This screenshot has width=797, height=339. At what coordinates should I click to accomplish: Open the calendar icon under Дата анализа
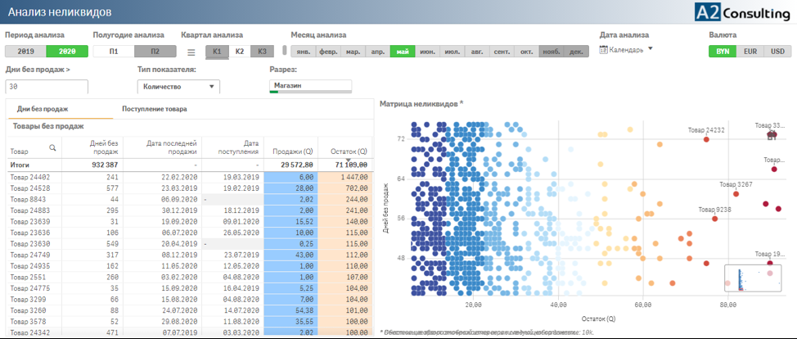click(604, 50)
